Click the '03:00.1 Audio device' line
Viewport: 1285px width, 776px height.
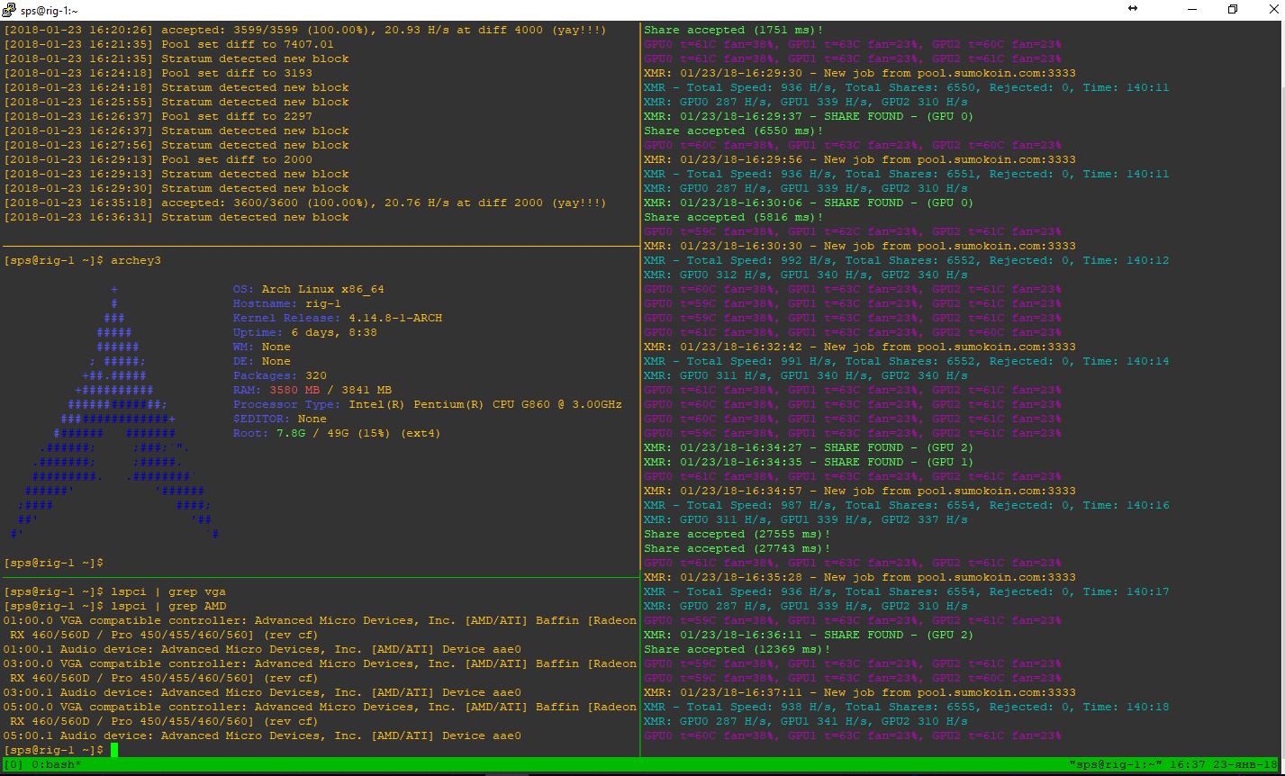262,692
